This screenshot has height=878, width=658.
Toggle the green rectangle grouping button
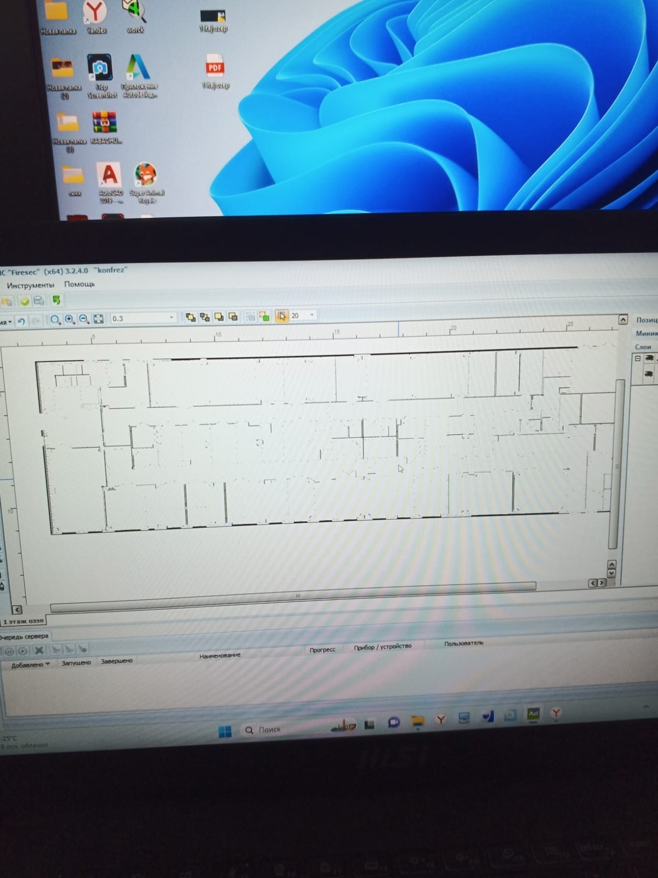tap(264, 316)
